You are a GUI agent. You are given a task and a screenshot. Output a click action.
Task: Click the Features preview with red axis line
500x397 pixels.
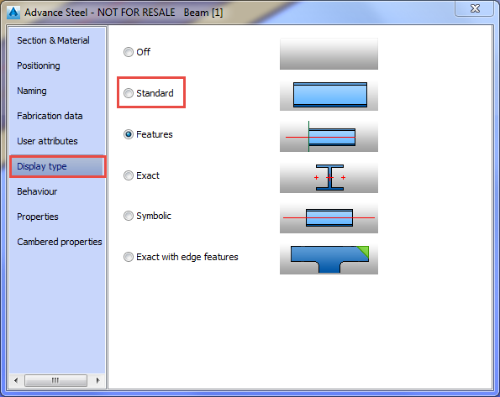pos(329,136)
